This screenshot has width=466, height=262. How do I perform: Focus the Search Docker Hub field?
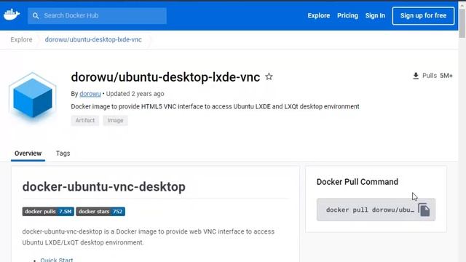pos(97,16)
